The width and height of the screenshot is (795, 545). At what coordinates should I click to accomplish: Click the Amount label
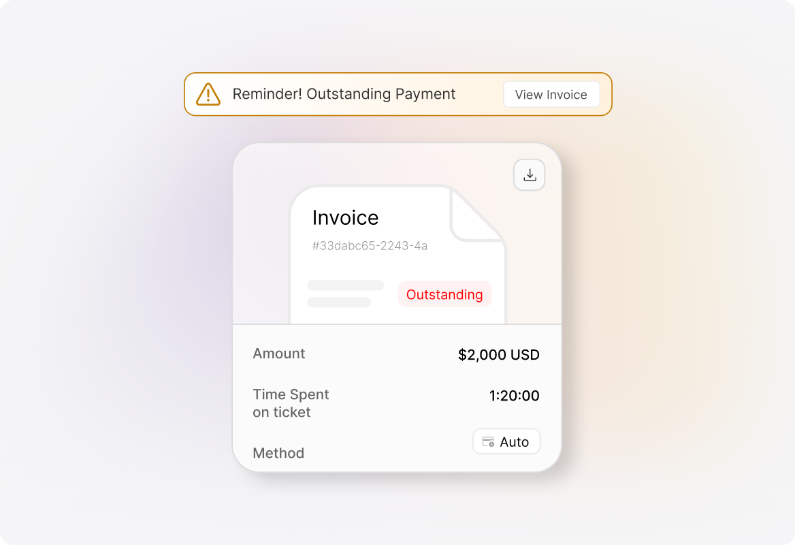pos(278,354)
